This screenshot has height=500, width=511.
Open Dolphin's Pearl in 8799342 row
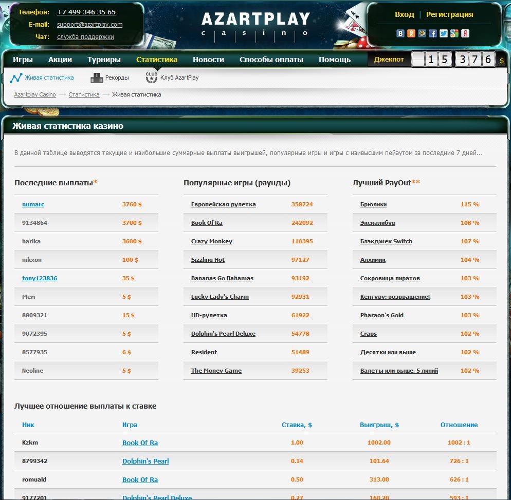pos(145,461)
